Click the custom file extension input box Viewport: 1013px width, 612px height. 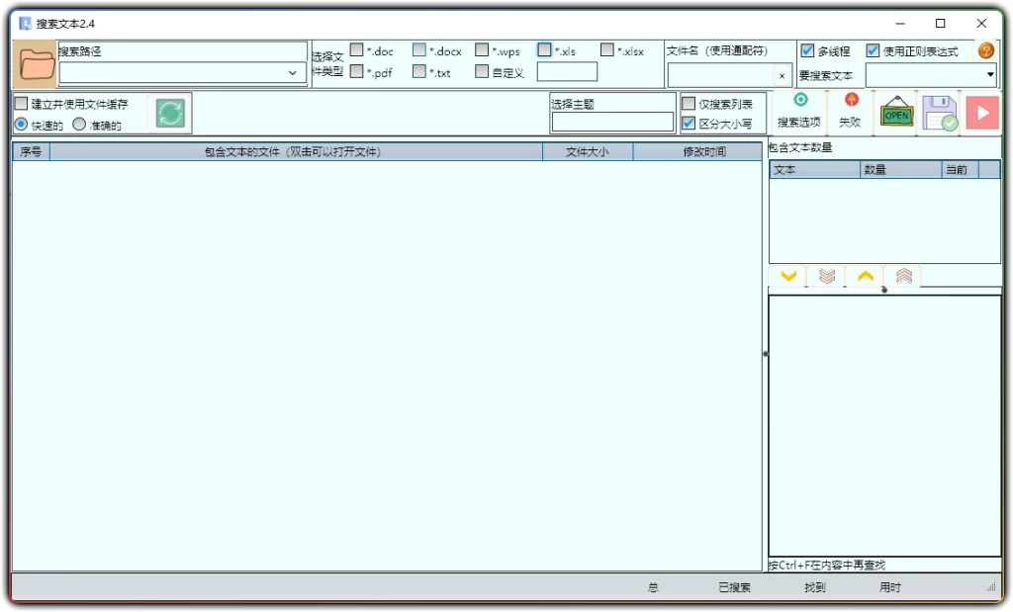(x=567, y=71)
